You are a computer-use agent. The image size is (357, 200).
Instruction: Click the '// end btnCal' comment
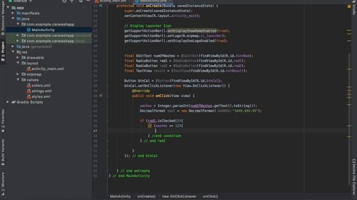[x=145, y=156]
